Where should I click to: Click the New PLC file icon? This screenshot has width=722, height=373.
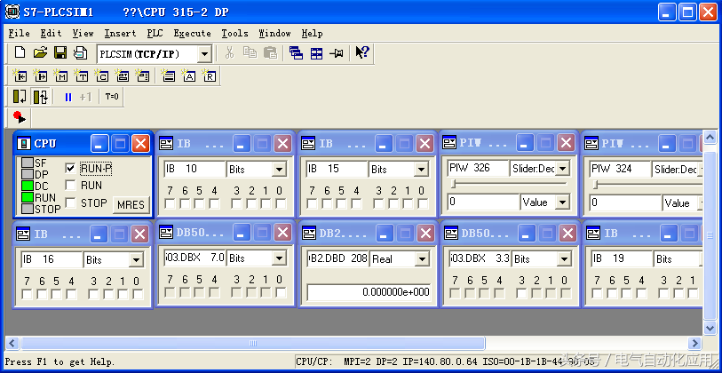[x=20, y=53]
